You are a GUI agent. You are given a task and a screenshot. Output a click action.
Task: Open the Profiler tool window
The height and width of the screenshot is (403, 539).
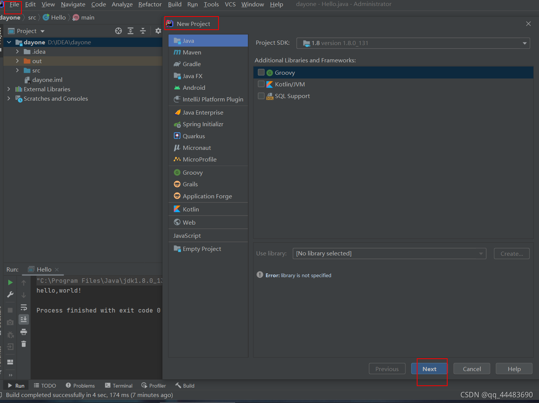point(153,386)
